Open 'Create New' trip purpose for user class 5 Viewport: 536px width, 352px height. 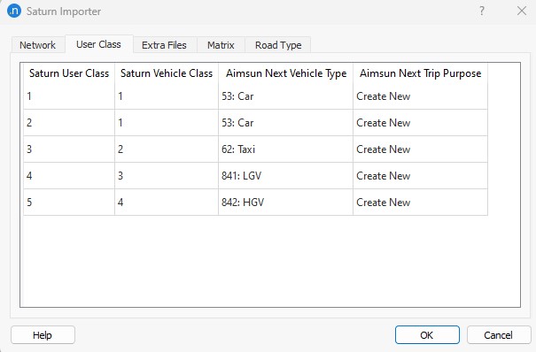tap(421, 203)
